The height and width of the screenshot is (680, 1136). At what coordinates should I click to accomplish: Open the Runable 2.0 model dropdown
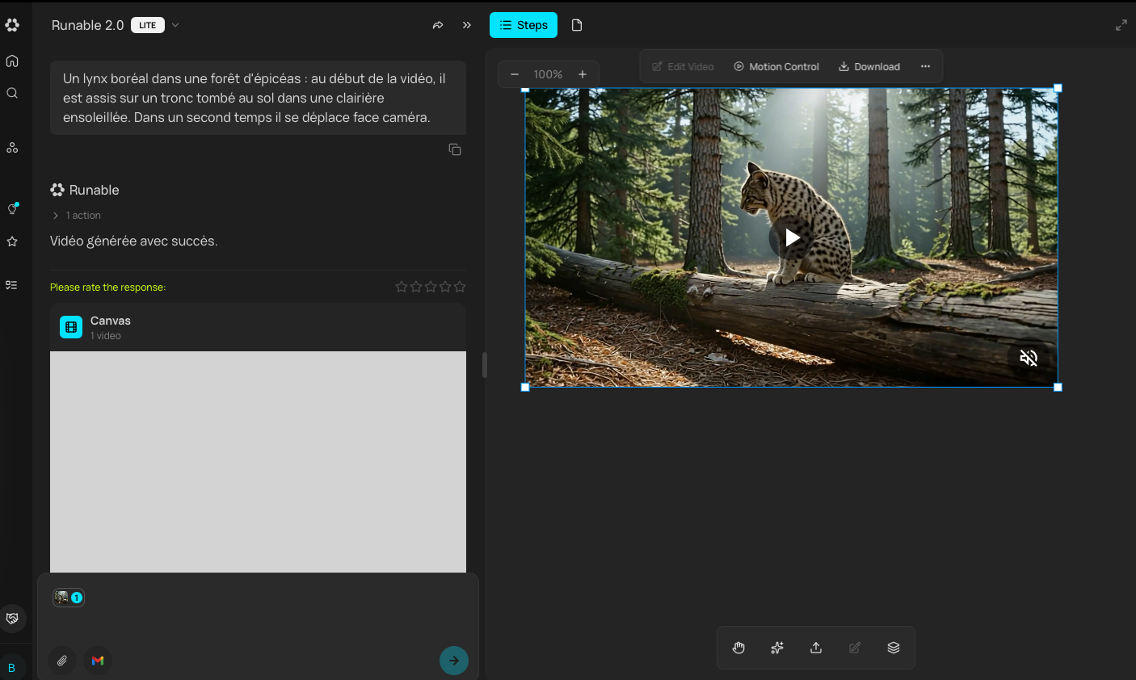click(x=175, y=25)
